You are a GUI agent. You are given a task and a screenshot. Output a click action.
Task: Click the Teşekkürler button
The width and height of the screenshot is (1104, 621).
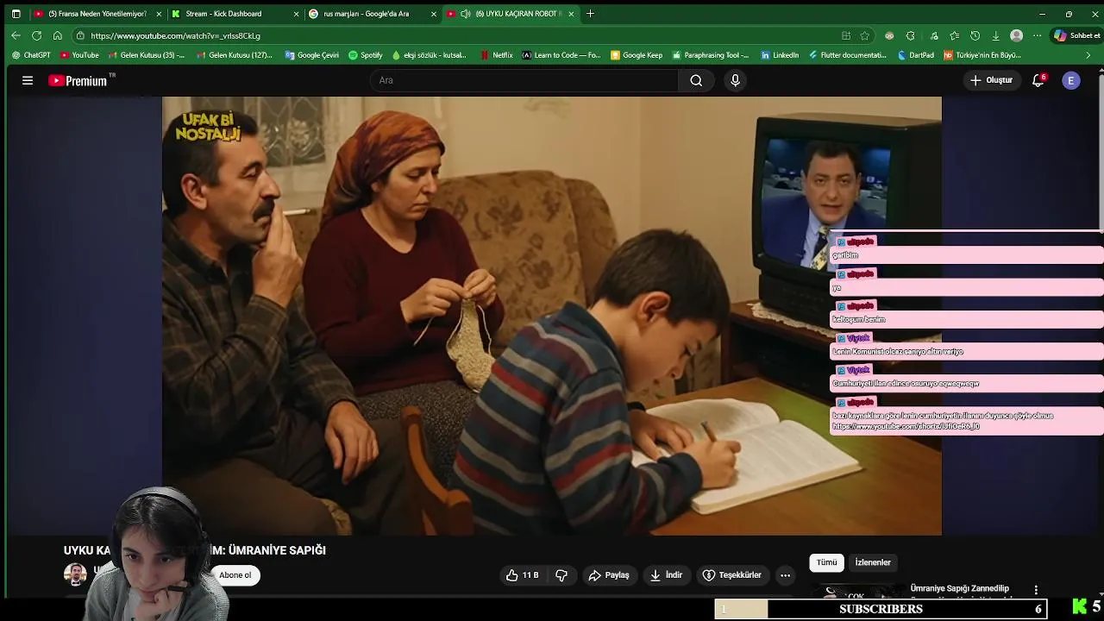(732, 575)
